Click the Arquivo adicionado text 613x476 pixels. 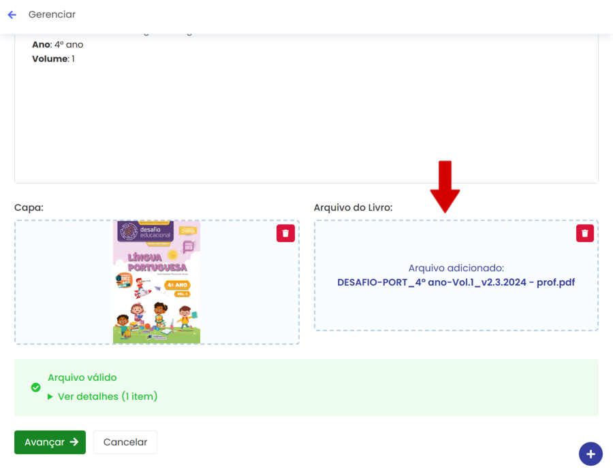tap(456, 268)
